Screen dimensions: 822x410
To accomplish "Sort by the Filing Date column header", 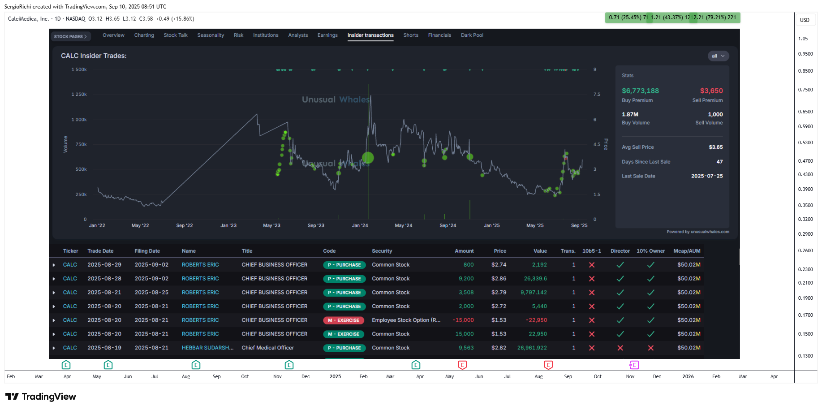I will [147, 251].
